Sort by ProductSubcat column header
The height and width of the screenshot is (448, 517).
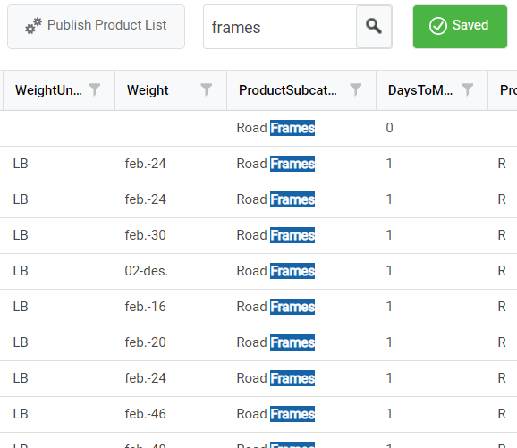point(288,90)
